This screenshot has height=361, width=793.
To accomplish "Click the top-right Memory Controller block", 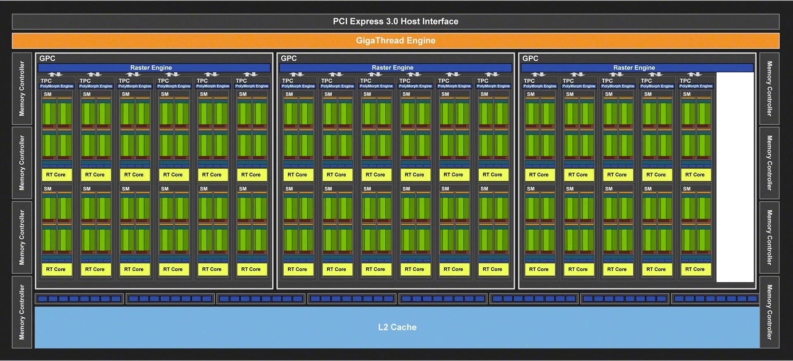I will pyautogui.click(x=769, y=88).
